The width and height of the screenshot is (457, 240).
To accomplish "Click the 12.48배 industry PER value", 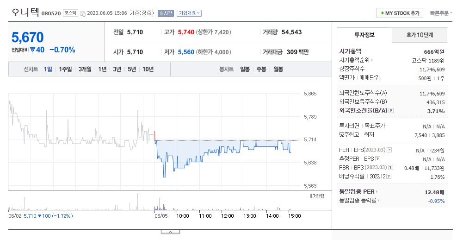I will pos(434,192).
